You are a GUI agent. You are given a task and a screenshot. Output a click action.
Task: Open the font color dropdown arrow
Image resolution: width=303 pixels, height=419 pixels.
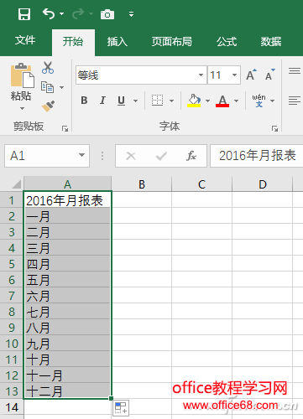click(x=237, y=101)
